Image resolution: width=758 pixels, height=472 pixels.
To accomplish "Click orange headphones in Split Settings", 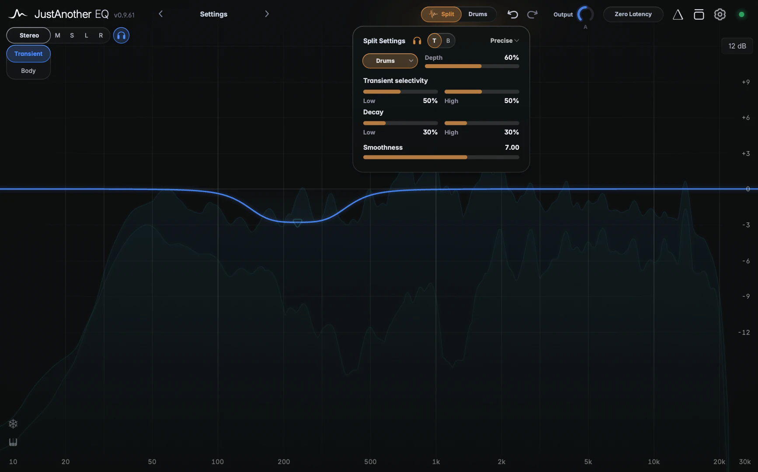I will (417, 41).
